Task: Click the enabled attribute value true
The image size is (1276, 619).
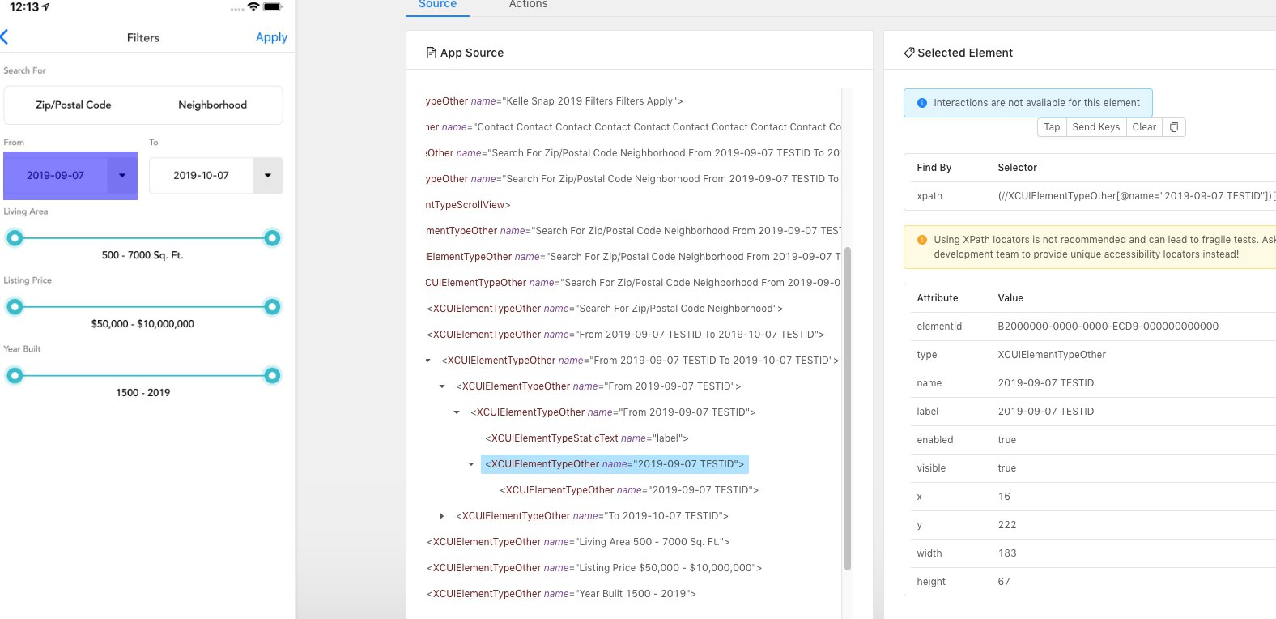Action: tap(1006, 440)
